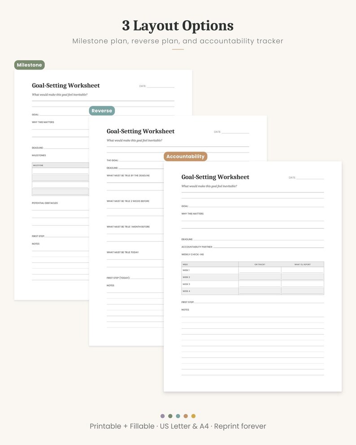Viewport: 356px width, 445px height.
Task: Click the teal Reverse badge
Action: [102, 111]
